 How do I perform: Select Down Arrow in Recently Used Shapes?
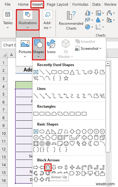[x=96, y=72]
